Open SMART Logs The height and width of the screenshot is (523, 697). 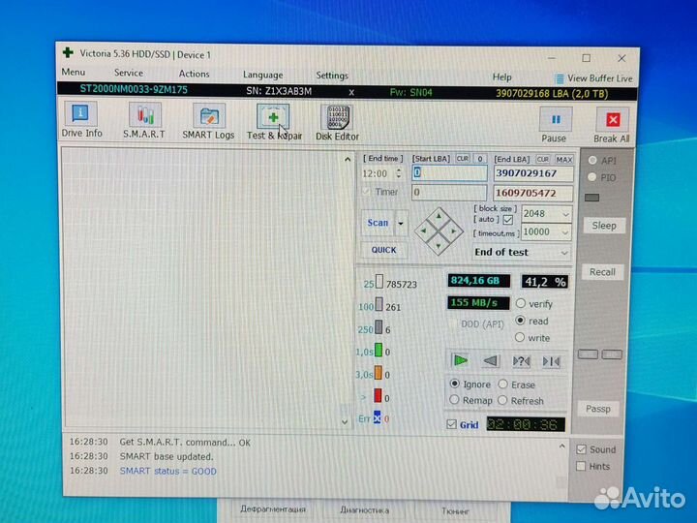coord(208,121)
